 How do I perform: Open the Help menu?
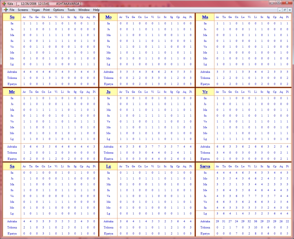click(96, 10)
